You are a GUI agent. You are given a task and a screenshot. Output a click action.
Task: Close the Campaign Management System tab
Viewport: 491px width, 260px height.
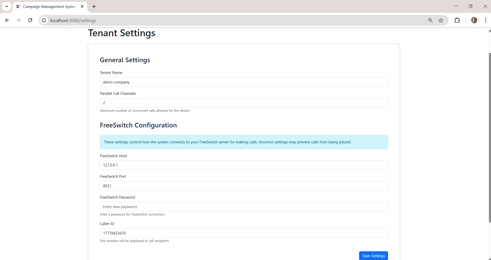point(82,6)
